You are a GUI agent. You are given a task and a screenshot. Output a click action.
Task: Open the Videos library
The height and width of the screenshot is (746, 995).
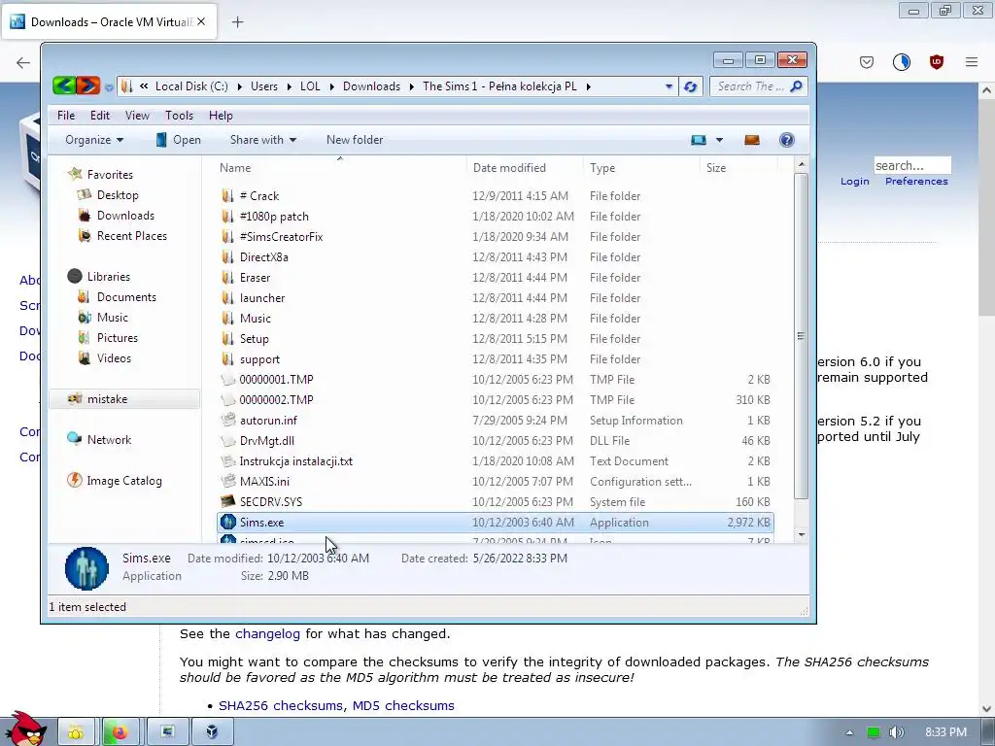[x=114, y=357]
